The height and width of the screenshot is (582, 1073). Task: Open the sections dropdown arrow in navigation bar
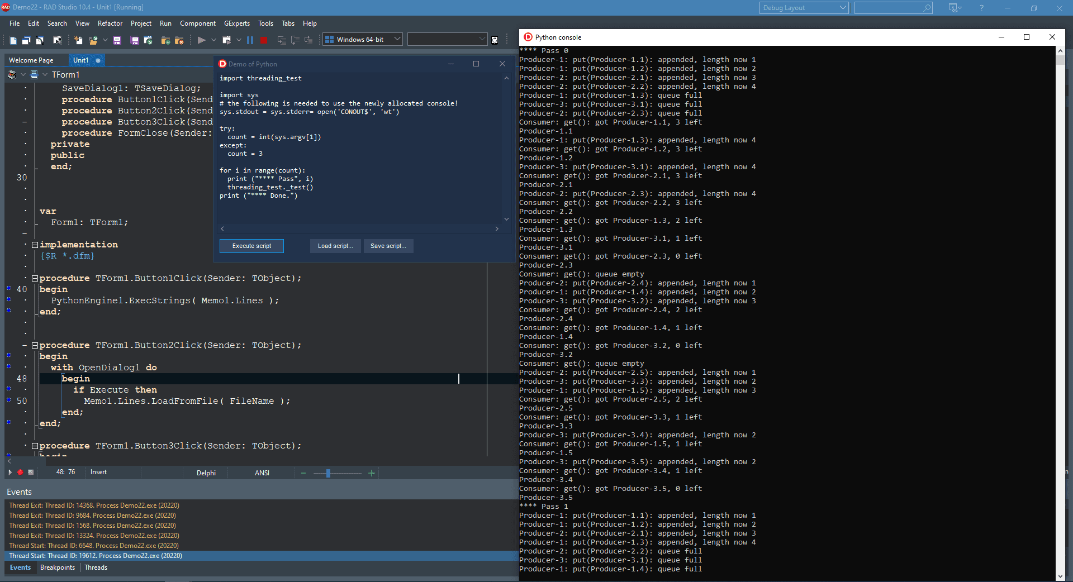coord(23,75)
